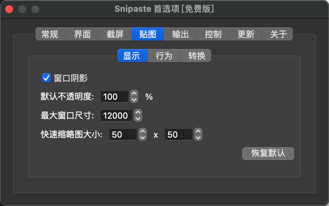Switch to the 常规 tab
The height and width of the screenshot is (206, 329).
[50, 34]
